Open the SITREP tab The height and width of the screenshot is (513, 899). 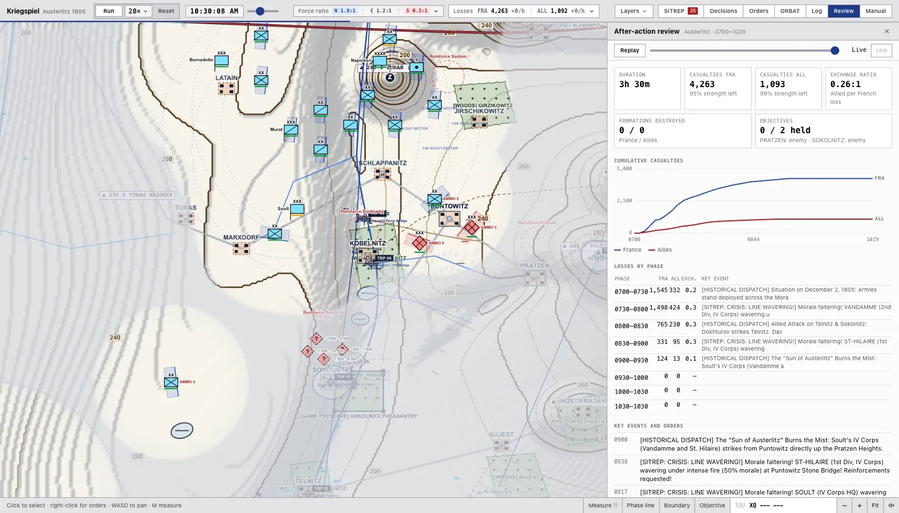tap(680, 11)
